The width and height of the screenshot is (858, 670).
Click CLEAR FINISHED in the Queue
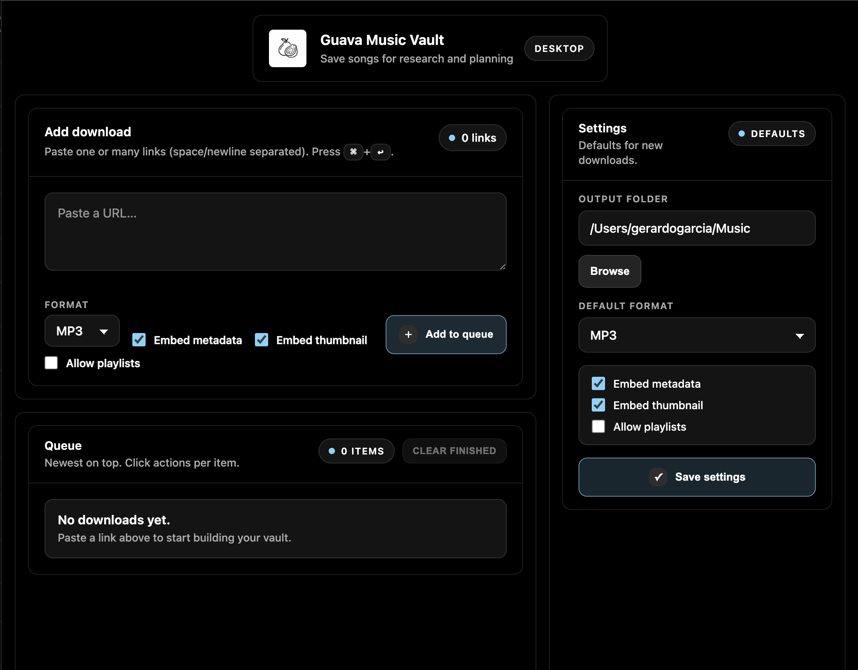454,451
